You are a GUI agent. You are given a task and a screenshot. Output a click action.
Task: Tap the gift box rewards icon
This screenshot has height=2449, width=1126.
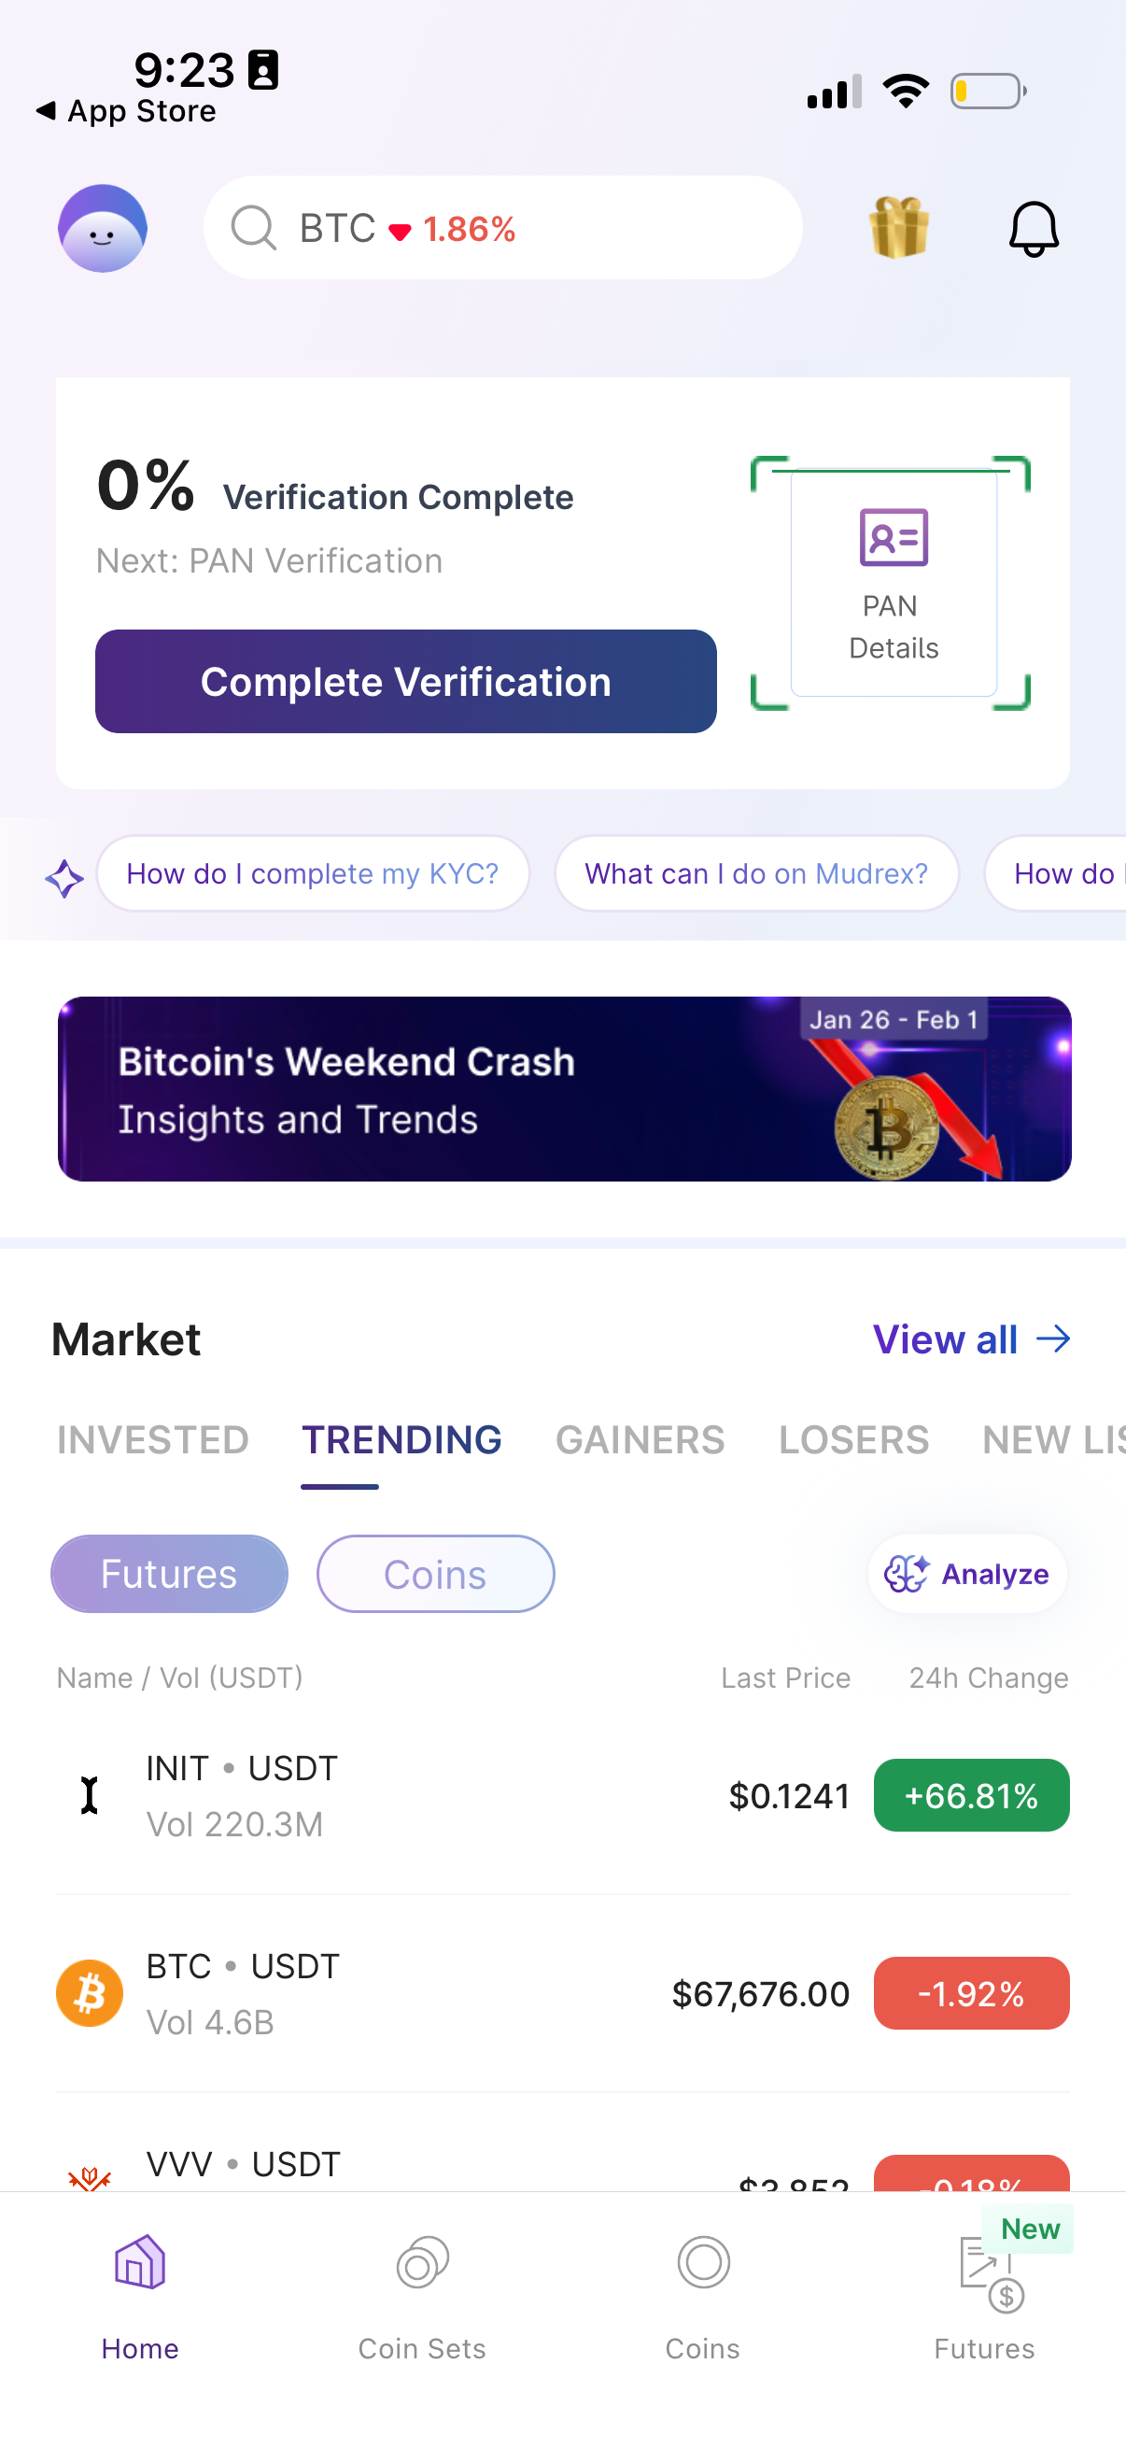(x=898, y=228)
